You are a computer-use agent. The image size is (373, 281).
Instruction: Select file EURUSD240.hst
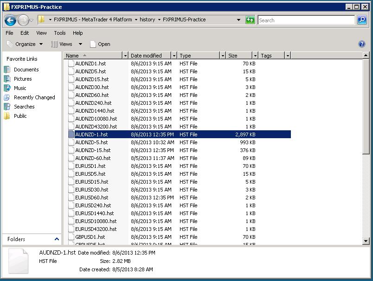click(93, 205)
